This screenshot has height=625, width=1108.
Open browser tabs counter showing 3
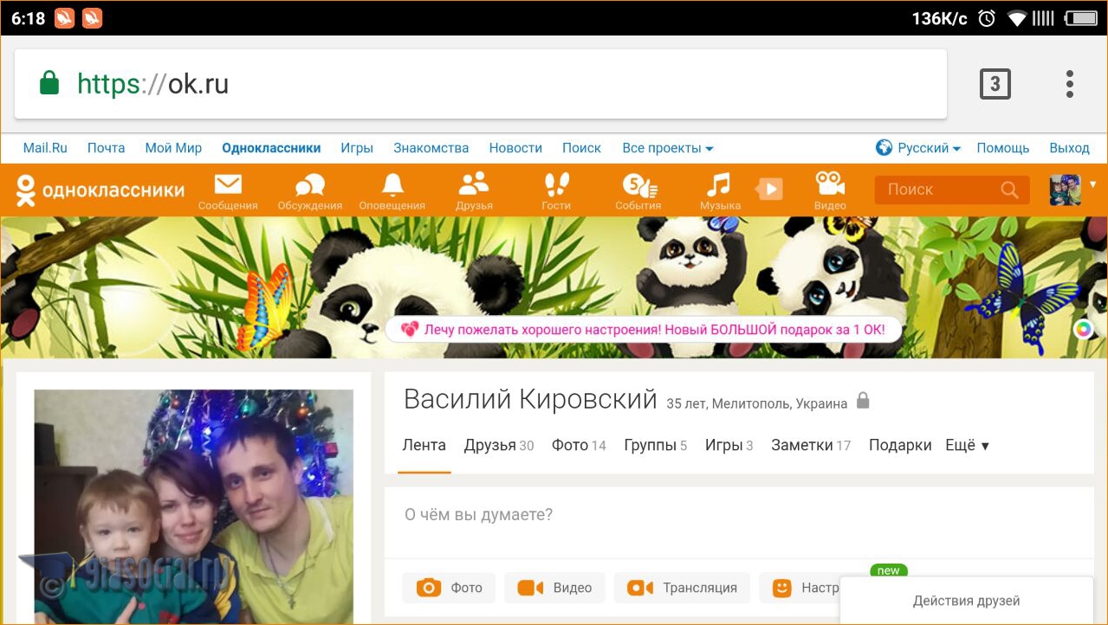pyautogui.click(x=995, y=84)
